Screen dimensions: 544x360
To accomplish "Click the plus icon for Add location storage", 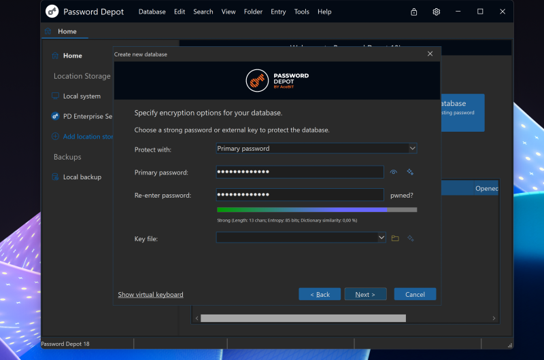I will (x=55, y=137).
